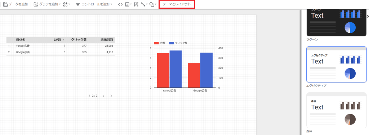369x135 pixels.
Task: Open community visualizations and components icon
Action: (x=66, y=4)
